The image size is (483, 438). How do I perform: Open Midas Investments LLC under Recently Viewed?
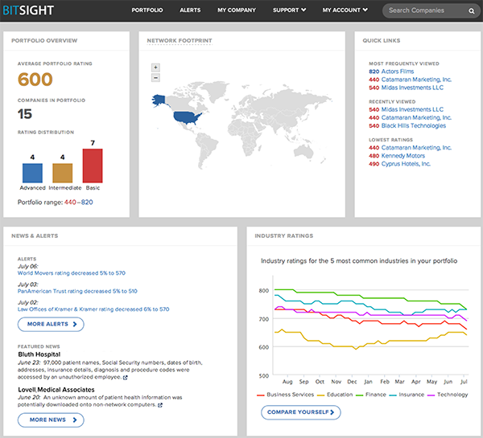(x=412, y=109)
